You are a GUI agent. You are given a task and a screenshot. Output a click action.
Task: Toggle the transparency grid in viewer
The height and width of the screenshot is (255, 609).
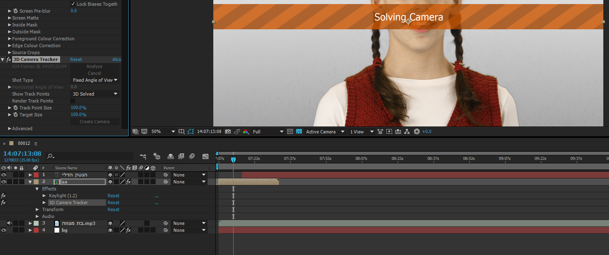click(x=299, y=132)
